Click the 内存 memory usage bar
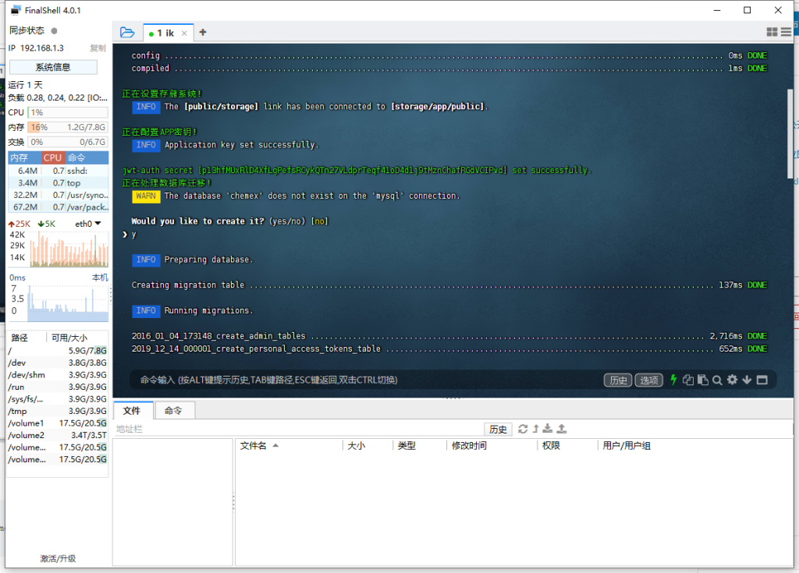Viewport: 799px width, 573px height. 68,127
